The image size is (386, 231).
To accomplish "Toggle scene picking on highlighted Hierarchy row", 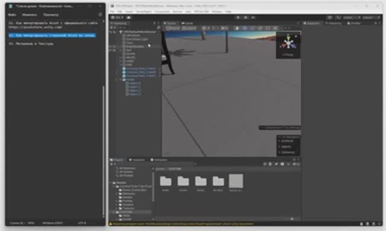I will [x=114, y=46].
